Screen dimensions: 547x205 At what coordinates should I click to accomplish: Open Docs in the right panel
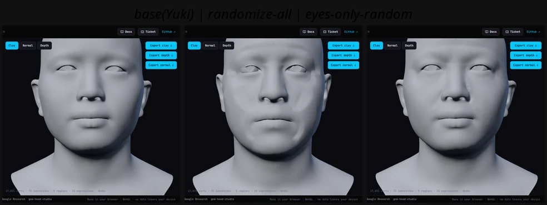click(491, 32)
